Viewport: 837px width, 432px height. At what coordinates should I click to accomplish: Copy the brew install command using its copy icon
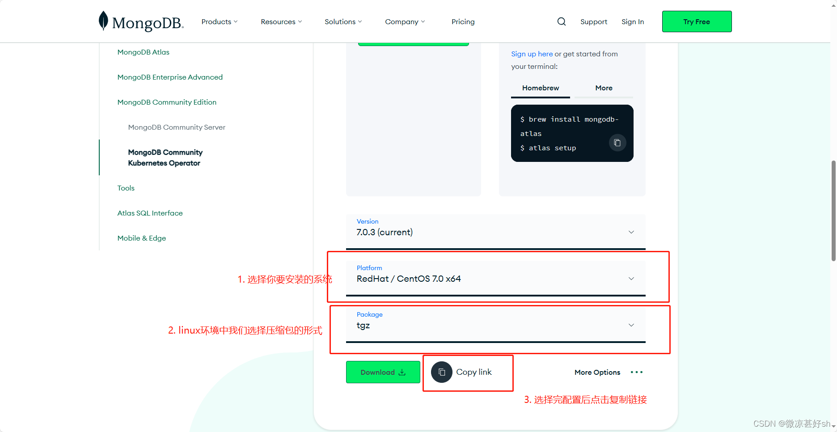coord(617,142)
